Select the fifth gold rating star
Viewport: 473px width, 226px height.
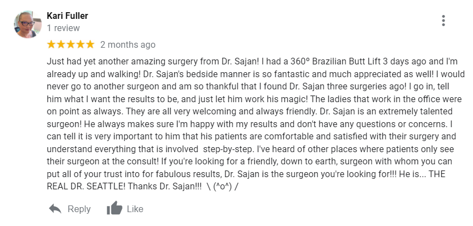pos(90,44)
